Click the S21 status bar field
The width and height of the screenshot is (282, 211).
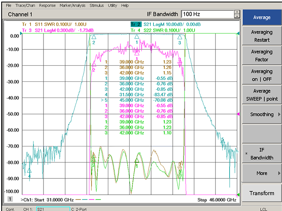(x=53, y=209)
